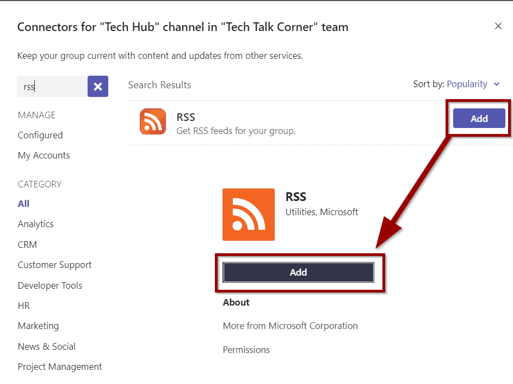Screen dimensions: 513x384
Task: Click the RSS title in search results
Action: click(x=186, y=117)
